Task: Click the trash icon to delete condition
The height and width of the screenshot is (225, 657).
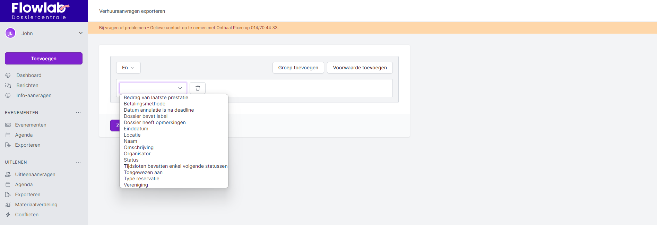Action: pyautogui.click(x=198, y=88)
